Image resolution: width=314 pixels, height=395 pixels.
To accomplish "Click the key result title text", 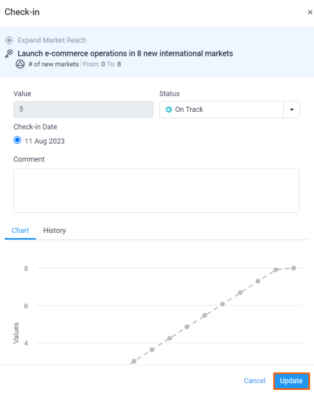I will point(125,54).
